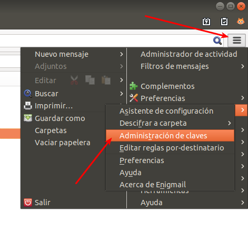This screenshot has height=232, width=248.
Task: Click the printer icon beside Imprimir
Action: pyautogui.click(x=28, y=106)
